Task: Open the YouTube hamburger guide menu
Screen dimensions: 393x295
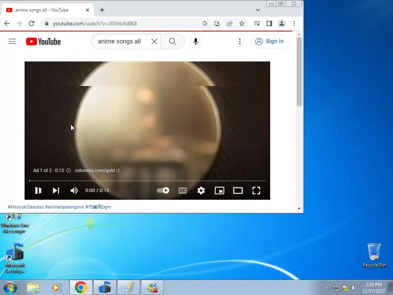Action: click(x=12, y=41)
